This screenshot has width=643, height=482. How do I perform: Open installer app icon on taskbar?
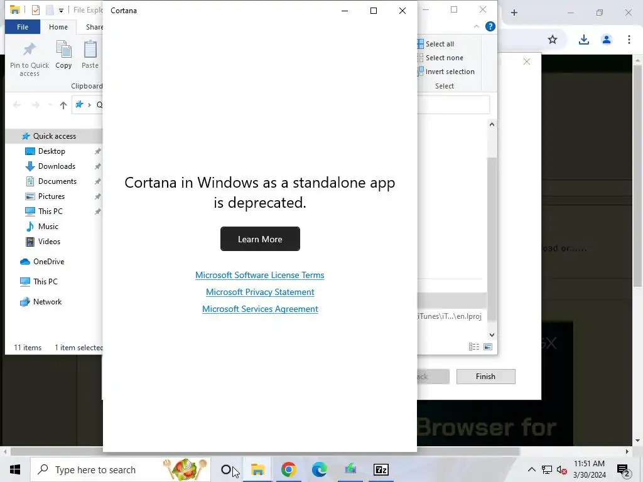click(350, 469)
